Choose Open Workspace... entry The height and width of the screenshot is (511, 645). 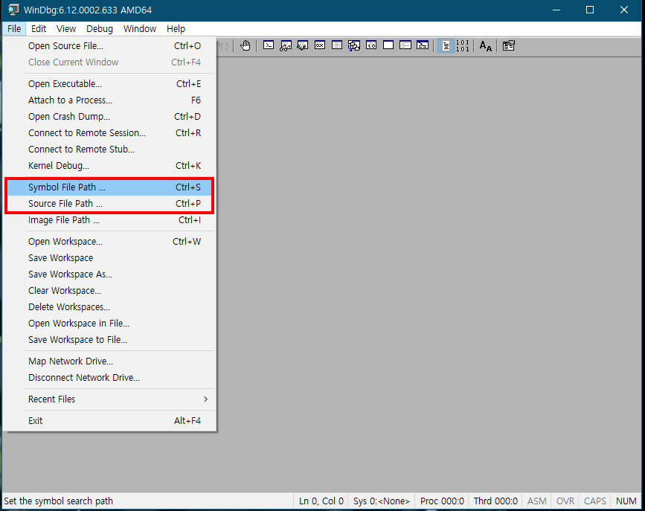coord(109,242)
